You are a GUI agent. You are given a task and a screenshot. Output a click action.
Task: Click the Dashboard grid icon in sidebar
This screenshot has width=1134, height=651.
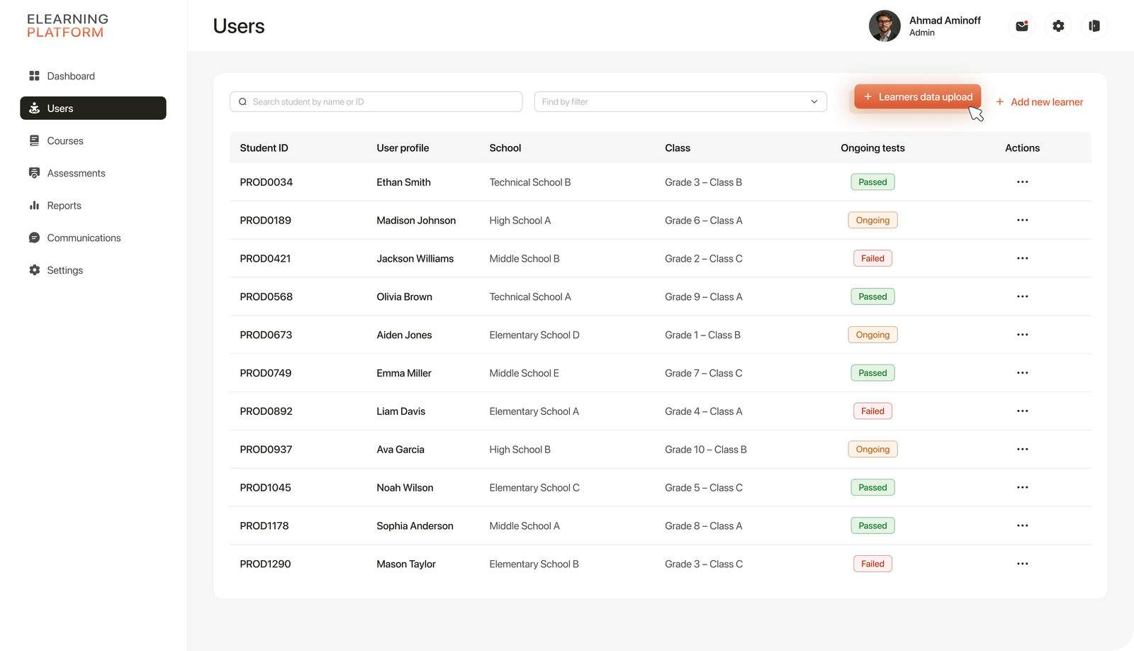[x=34, y=76]
